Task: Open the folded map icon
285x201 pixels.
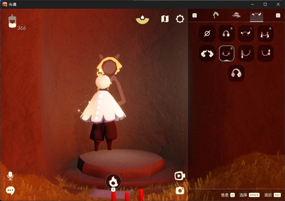Action: coord(165,19)
